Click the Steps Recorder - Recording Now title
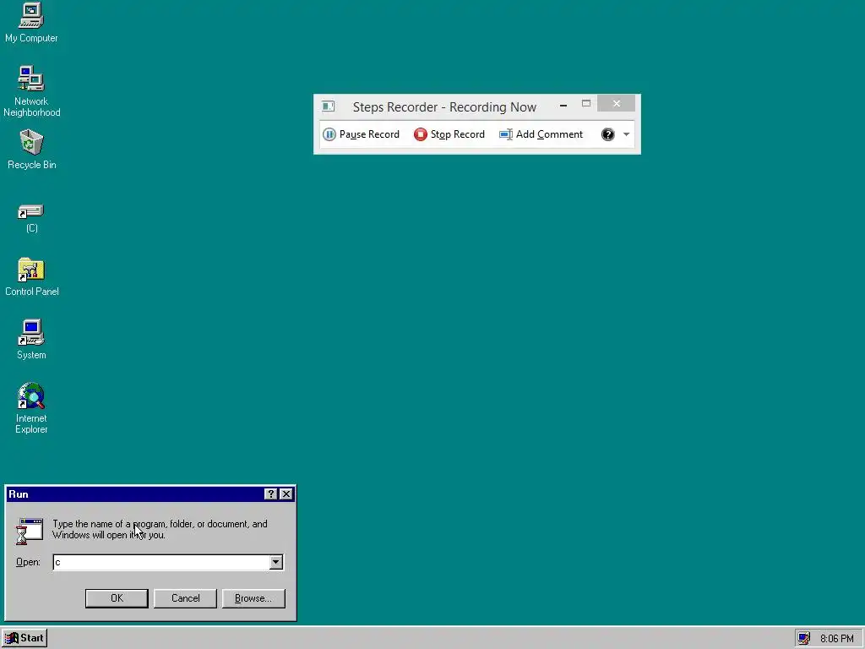Image resolution: width=865 pixels, height=649 pixels. point(444,107)
